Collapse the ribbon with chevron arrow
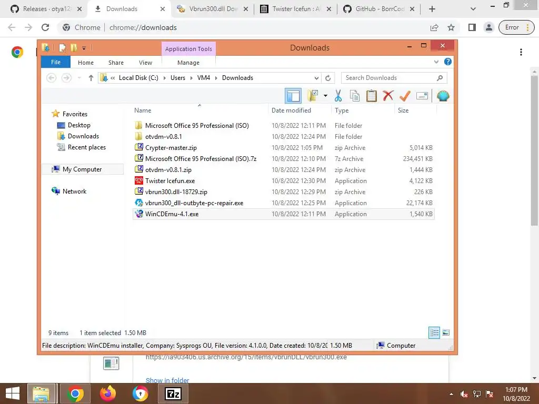539x404 pixels. click(x=436, y=62)
